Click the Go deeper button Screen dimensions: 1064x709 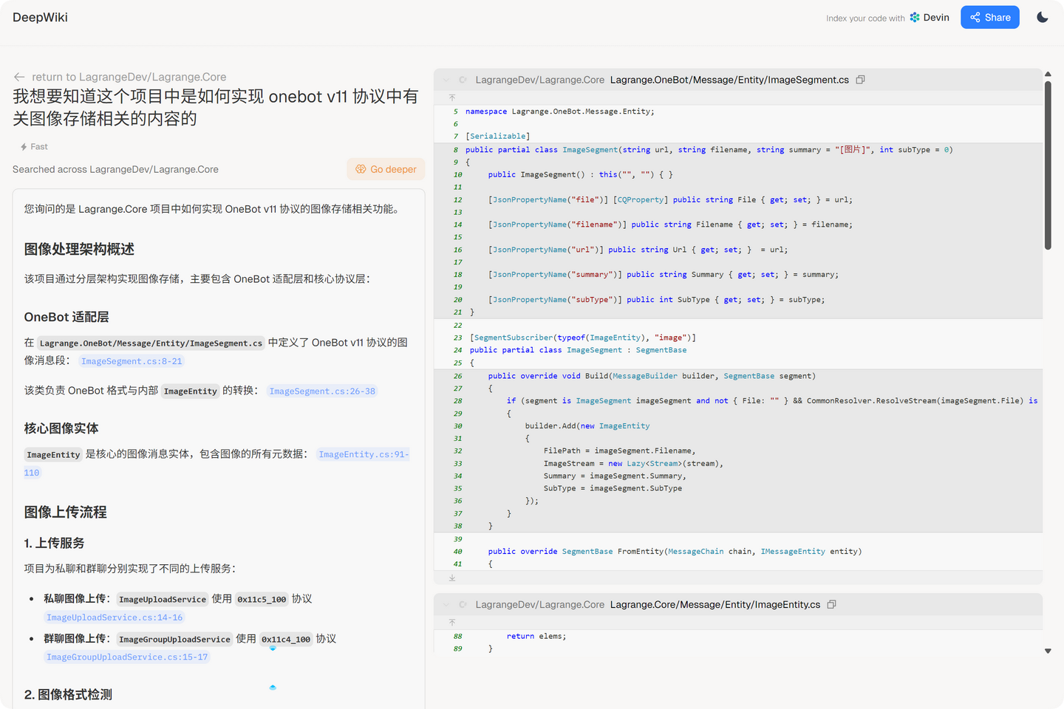click(x=386, y=169)
